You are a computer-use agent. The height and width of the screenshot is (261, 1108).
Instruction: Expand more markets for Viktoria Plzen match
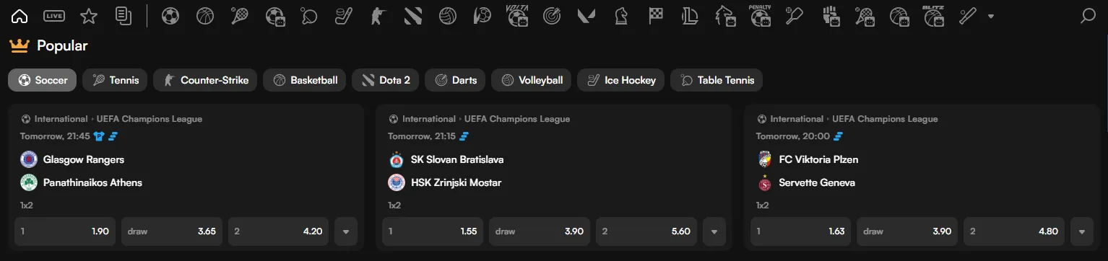click(1081, 231)
